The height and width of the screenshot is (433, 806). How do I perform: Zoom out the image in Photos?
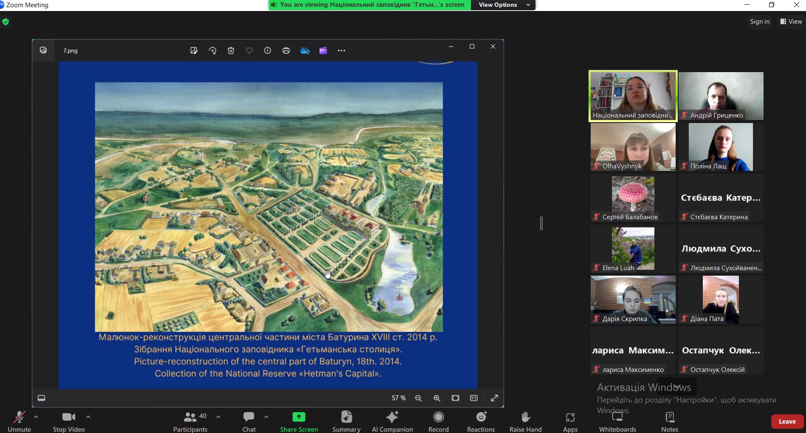(x=419, y=398)
